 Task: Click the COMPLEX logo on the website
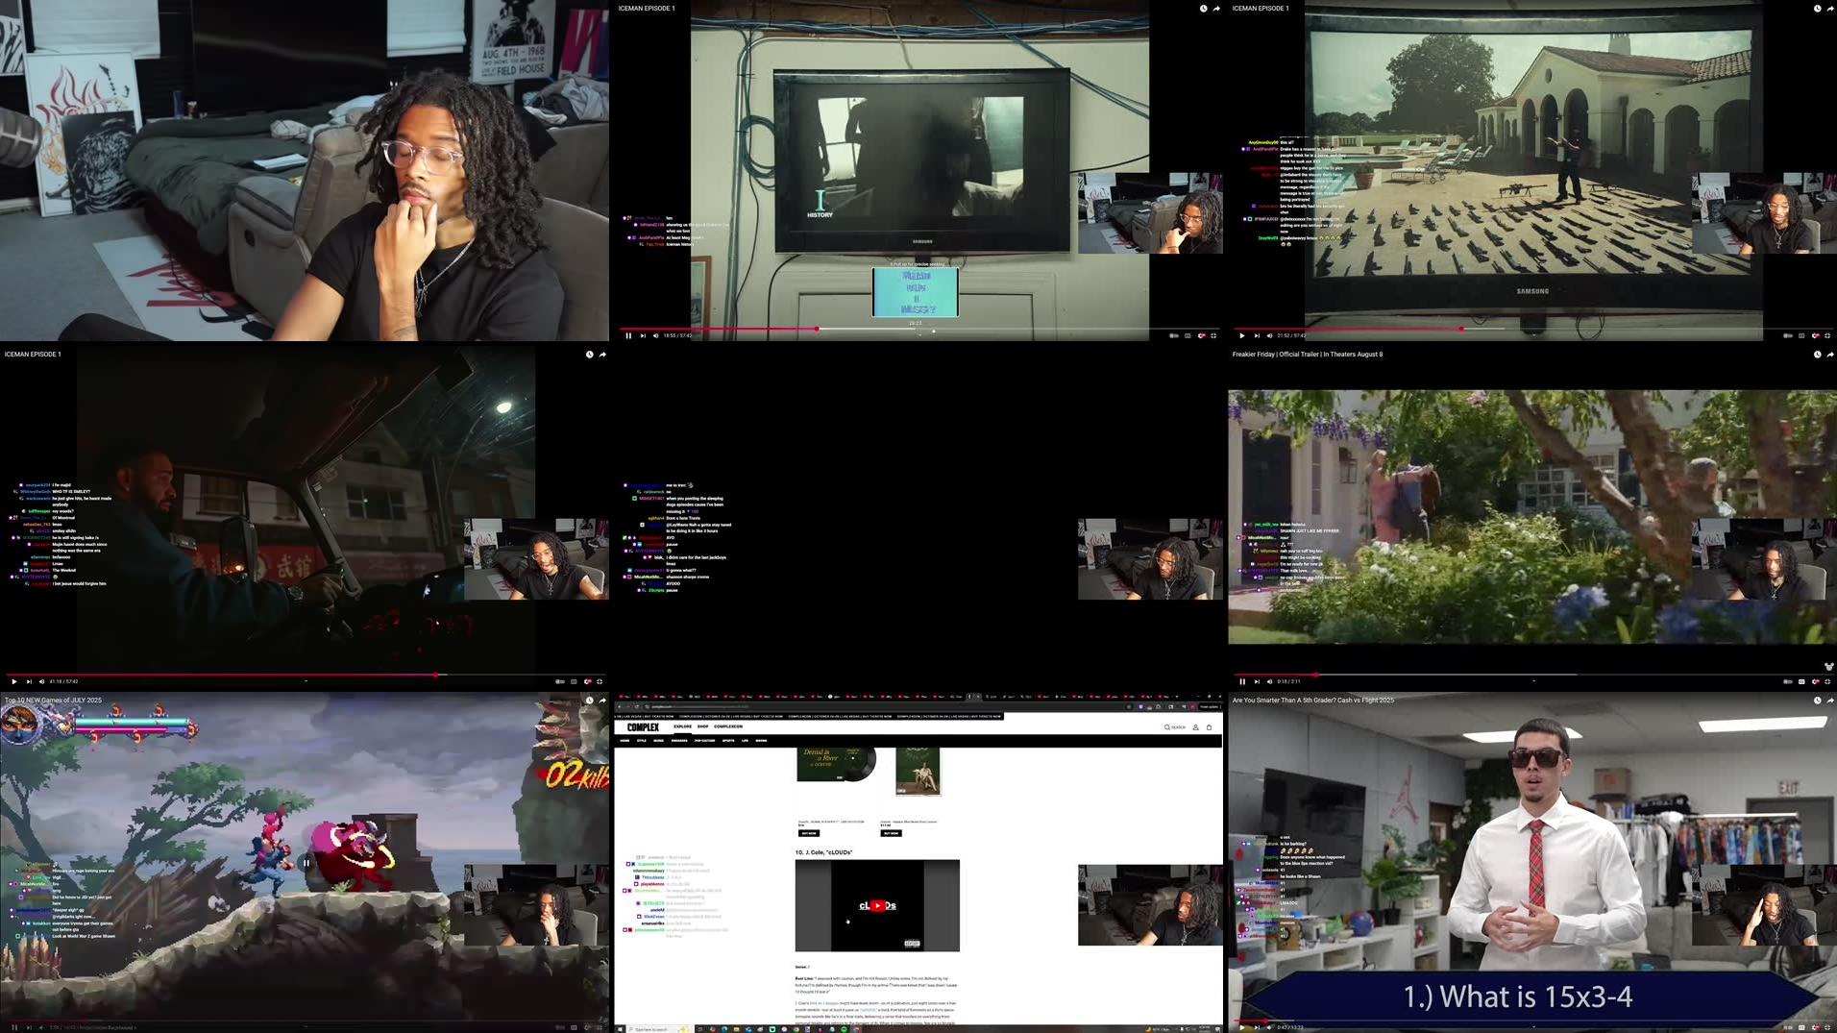643,727
